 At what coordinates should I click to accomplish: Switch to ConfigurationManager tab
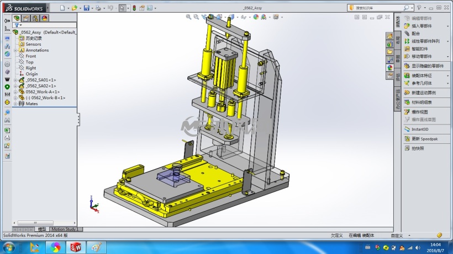tap(35, 18)
